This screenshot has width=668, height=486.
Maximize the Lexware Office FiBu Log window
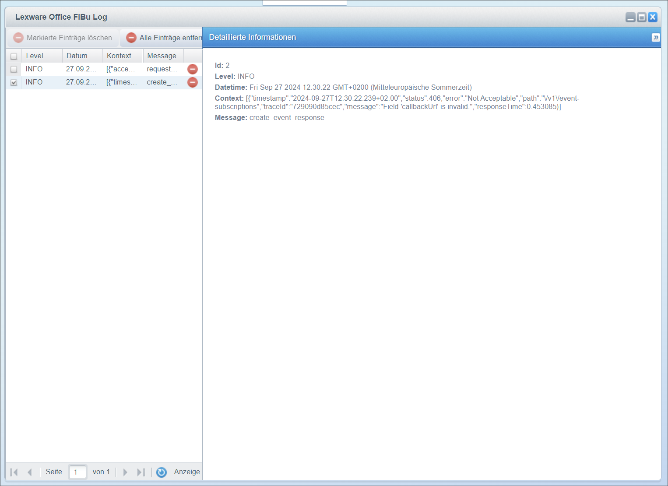pyautogui.click(x=641, y=18)
